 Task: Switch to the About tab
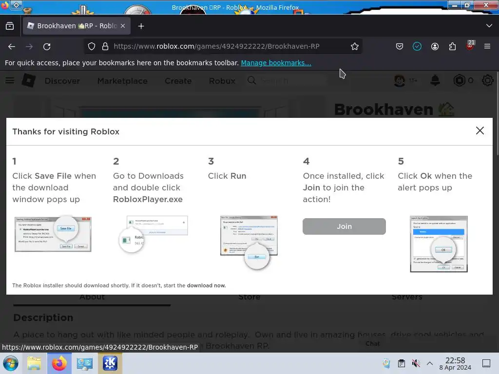click(92, 297)
